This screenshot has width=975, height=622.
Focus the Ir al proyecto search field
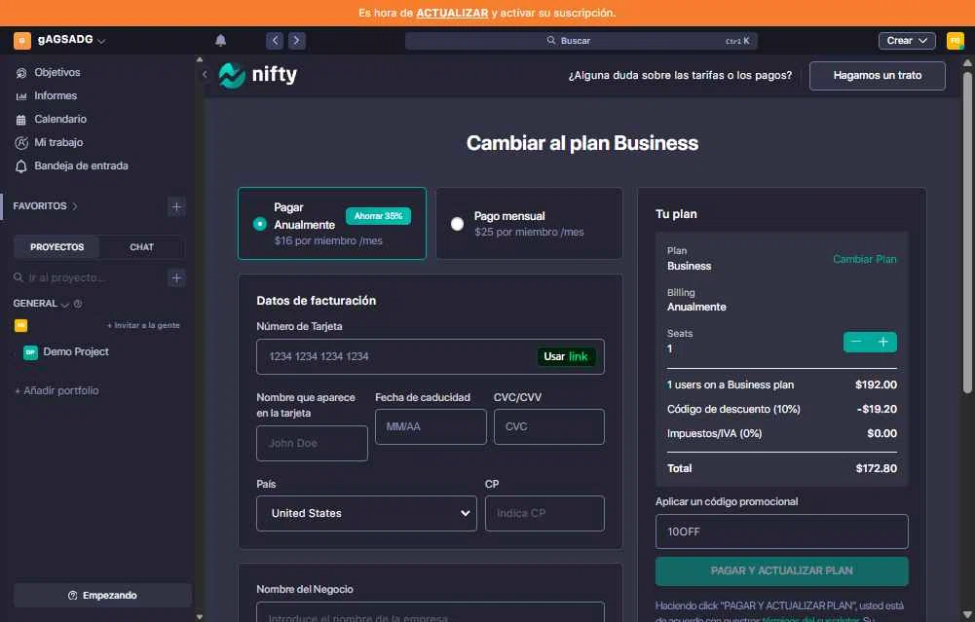89,277
